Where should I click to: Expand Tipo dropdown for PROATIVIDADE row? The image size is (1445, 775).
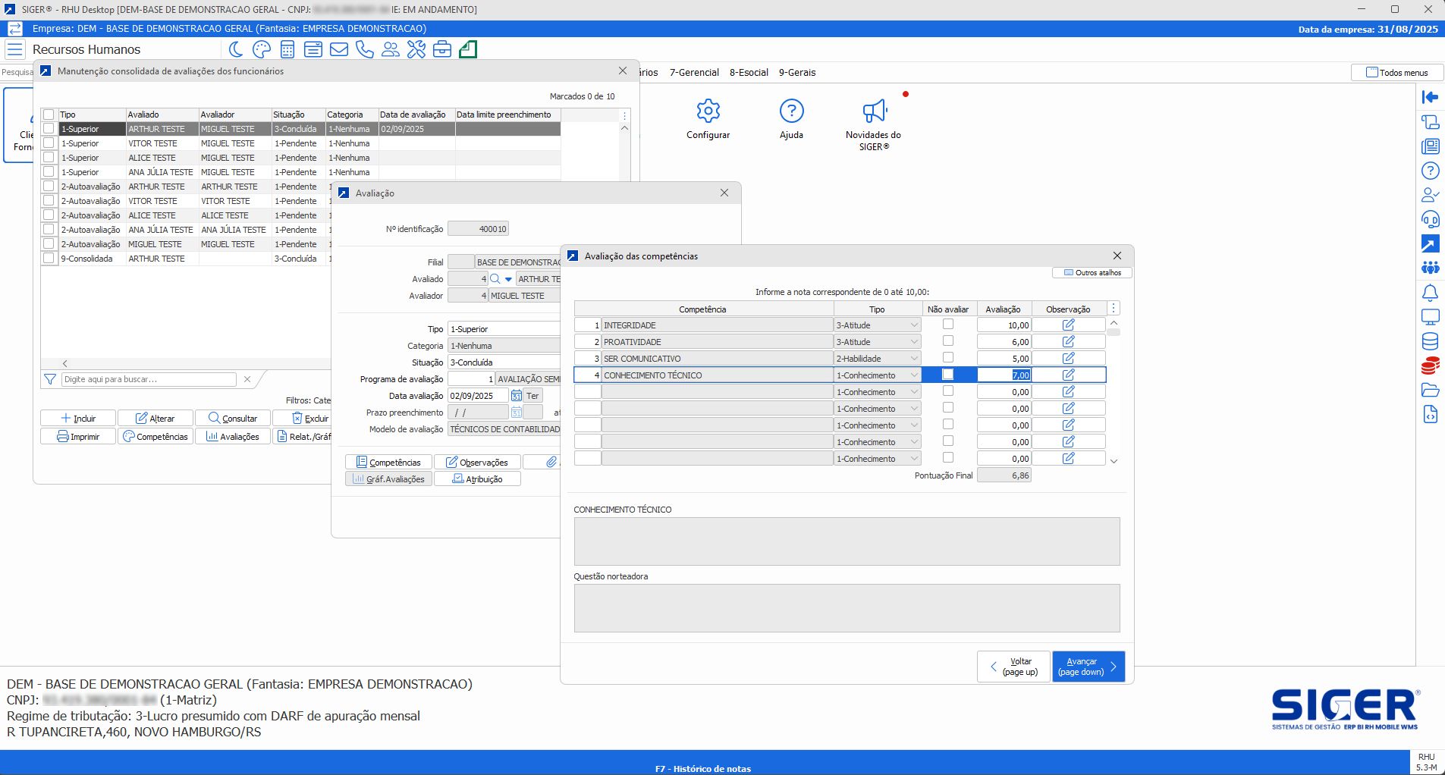point(913,342)
